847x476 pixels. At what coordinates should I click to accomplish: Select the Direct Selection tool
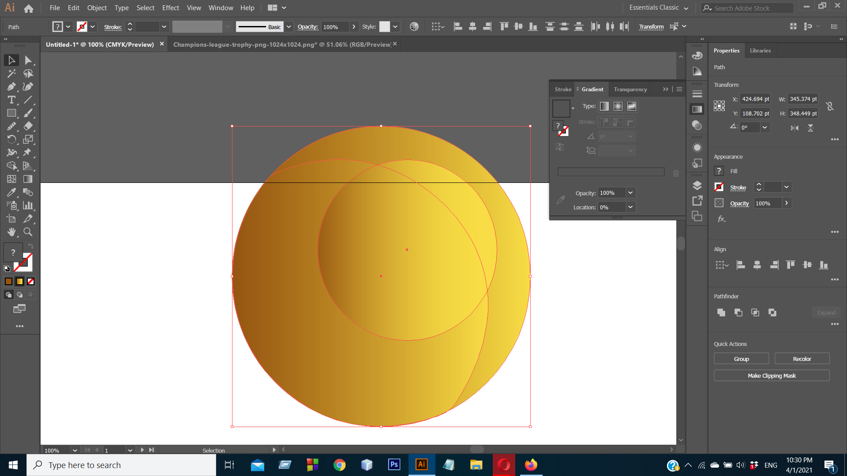28,60
